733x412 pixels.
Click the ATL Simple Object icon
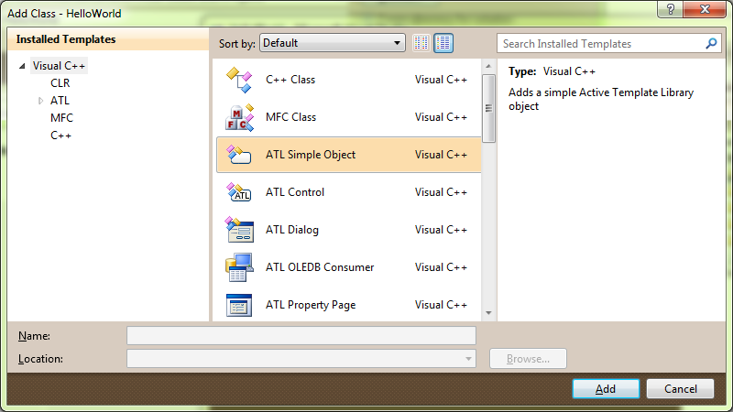point(239,155)
